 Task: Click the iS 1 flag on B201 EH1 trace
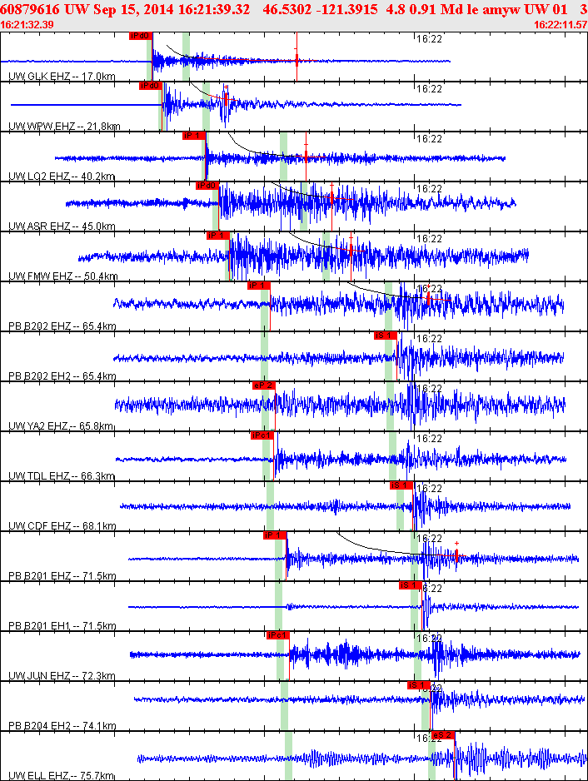click(411, 585)
